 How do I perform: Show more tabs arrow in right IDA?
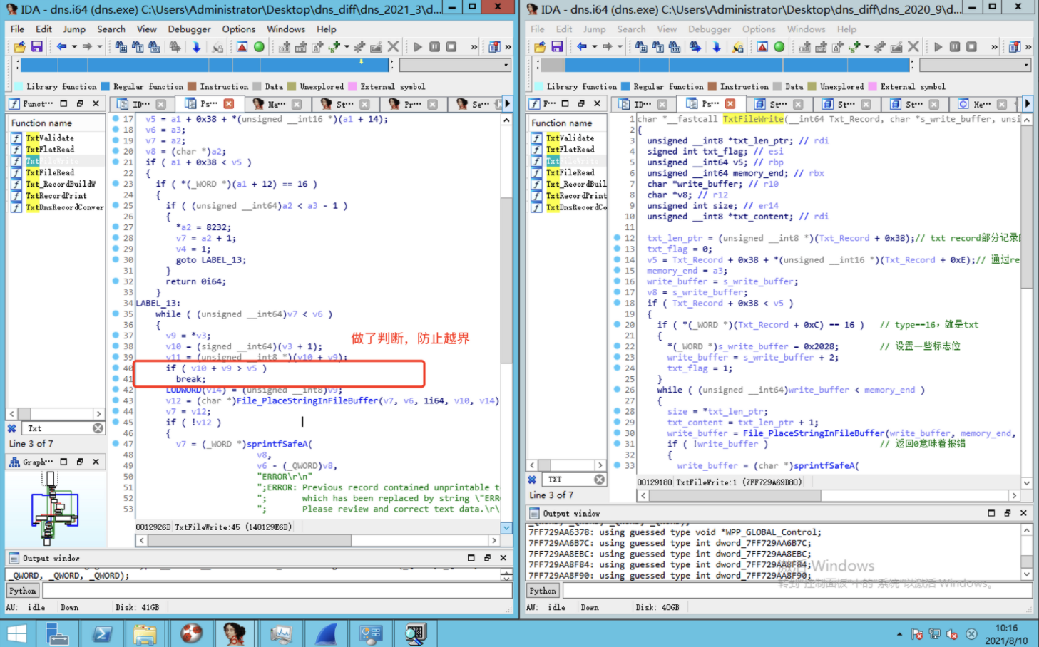tap(1027, 104)
